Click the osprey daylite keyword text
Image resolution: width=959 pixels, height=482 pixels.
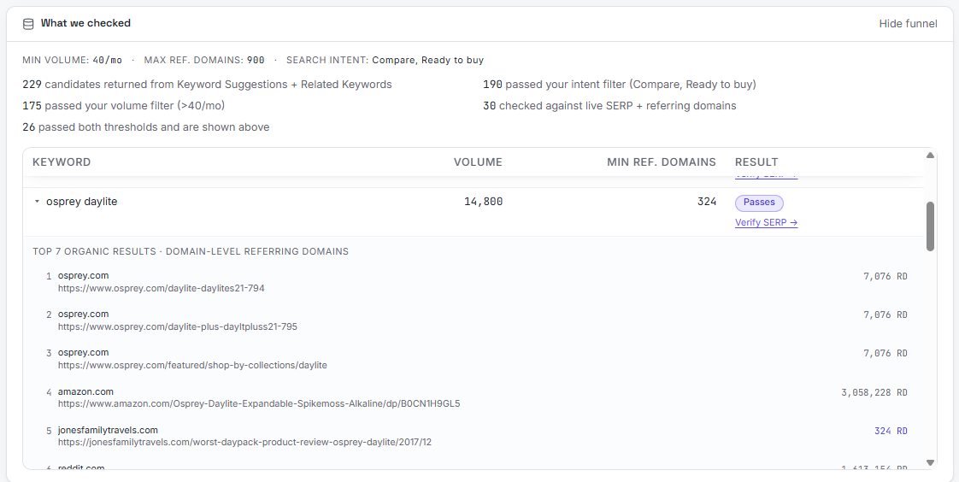[x=82, y=202]
